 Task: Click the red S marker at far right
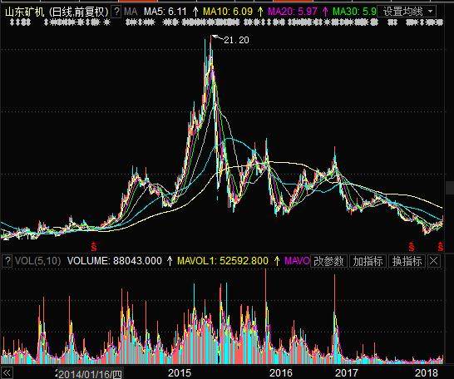(x=441, y=247)
